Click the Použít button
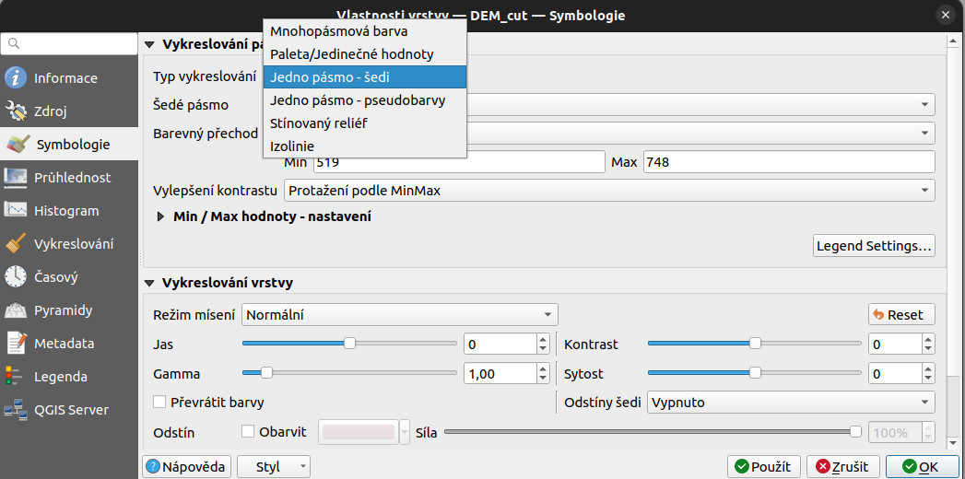 point(764,467)
